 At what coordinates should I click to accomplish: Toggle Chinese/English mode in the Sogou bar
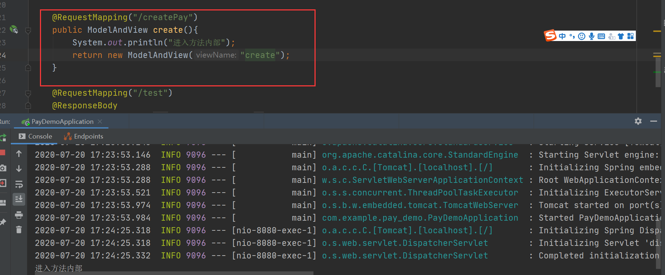pos(562,36)
